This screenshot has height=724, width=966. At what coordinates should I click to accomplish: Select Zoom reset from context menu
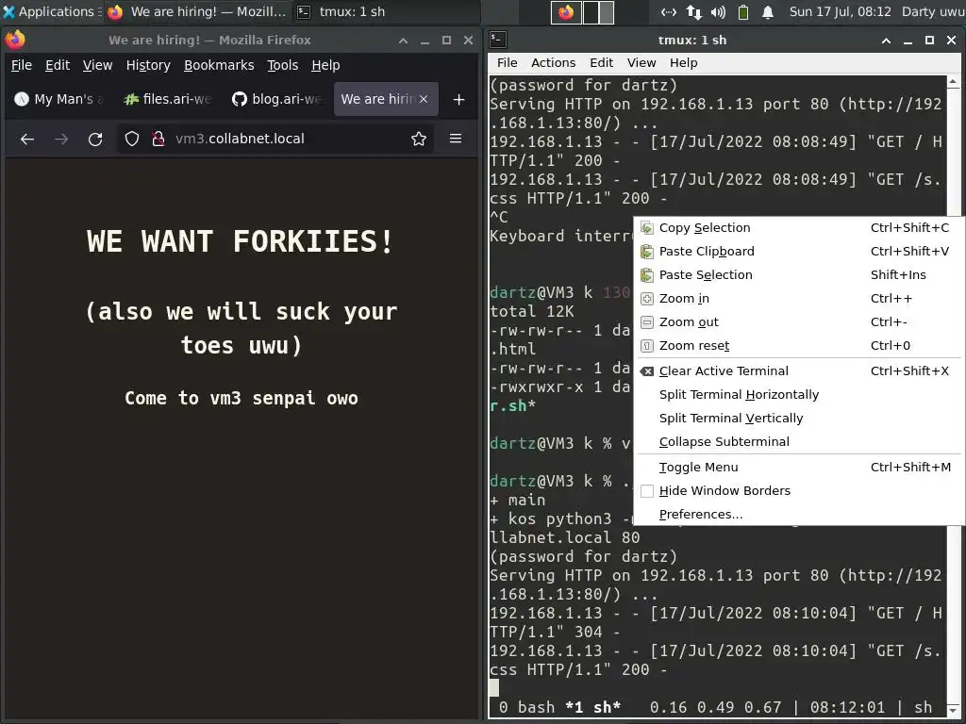click(x=799, y=345)
